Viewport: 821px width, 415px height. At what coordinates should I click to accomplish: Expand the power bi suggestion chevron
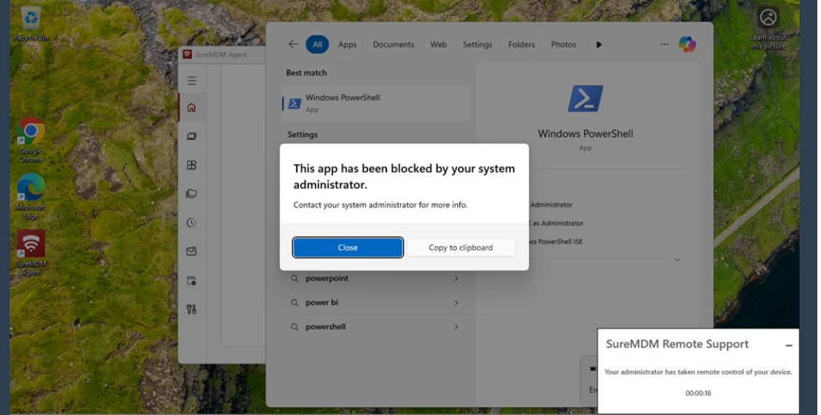[x=456, y=303]
